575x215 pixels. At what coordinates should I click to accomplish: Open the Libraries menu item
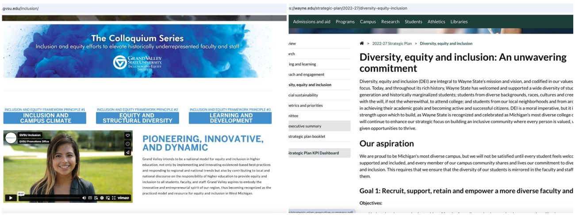click(x=459, y=22)
